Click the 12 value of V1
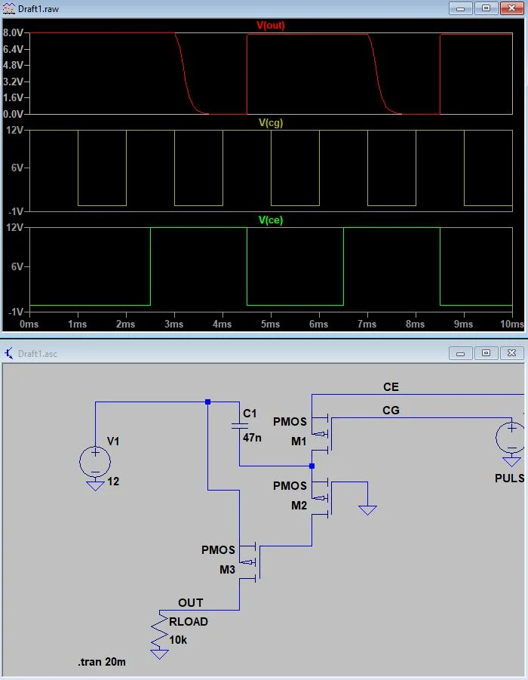Screen dimensions: 528x680 click(x=113, y=482)
